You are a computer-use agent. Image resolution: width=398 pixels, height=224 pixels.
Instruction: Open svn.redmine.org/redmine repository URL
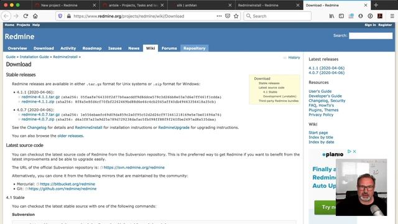(134, 167)
